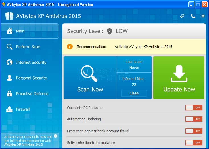Click the shield icon beside LOW
This screenshot has height=149, width=209.
pos(110,31)
